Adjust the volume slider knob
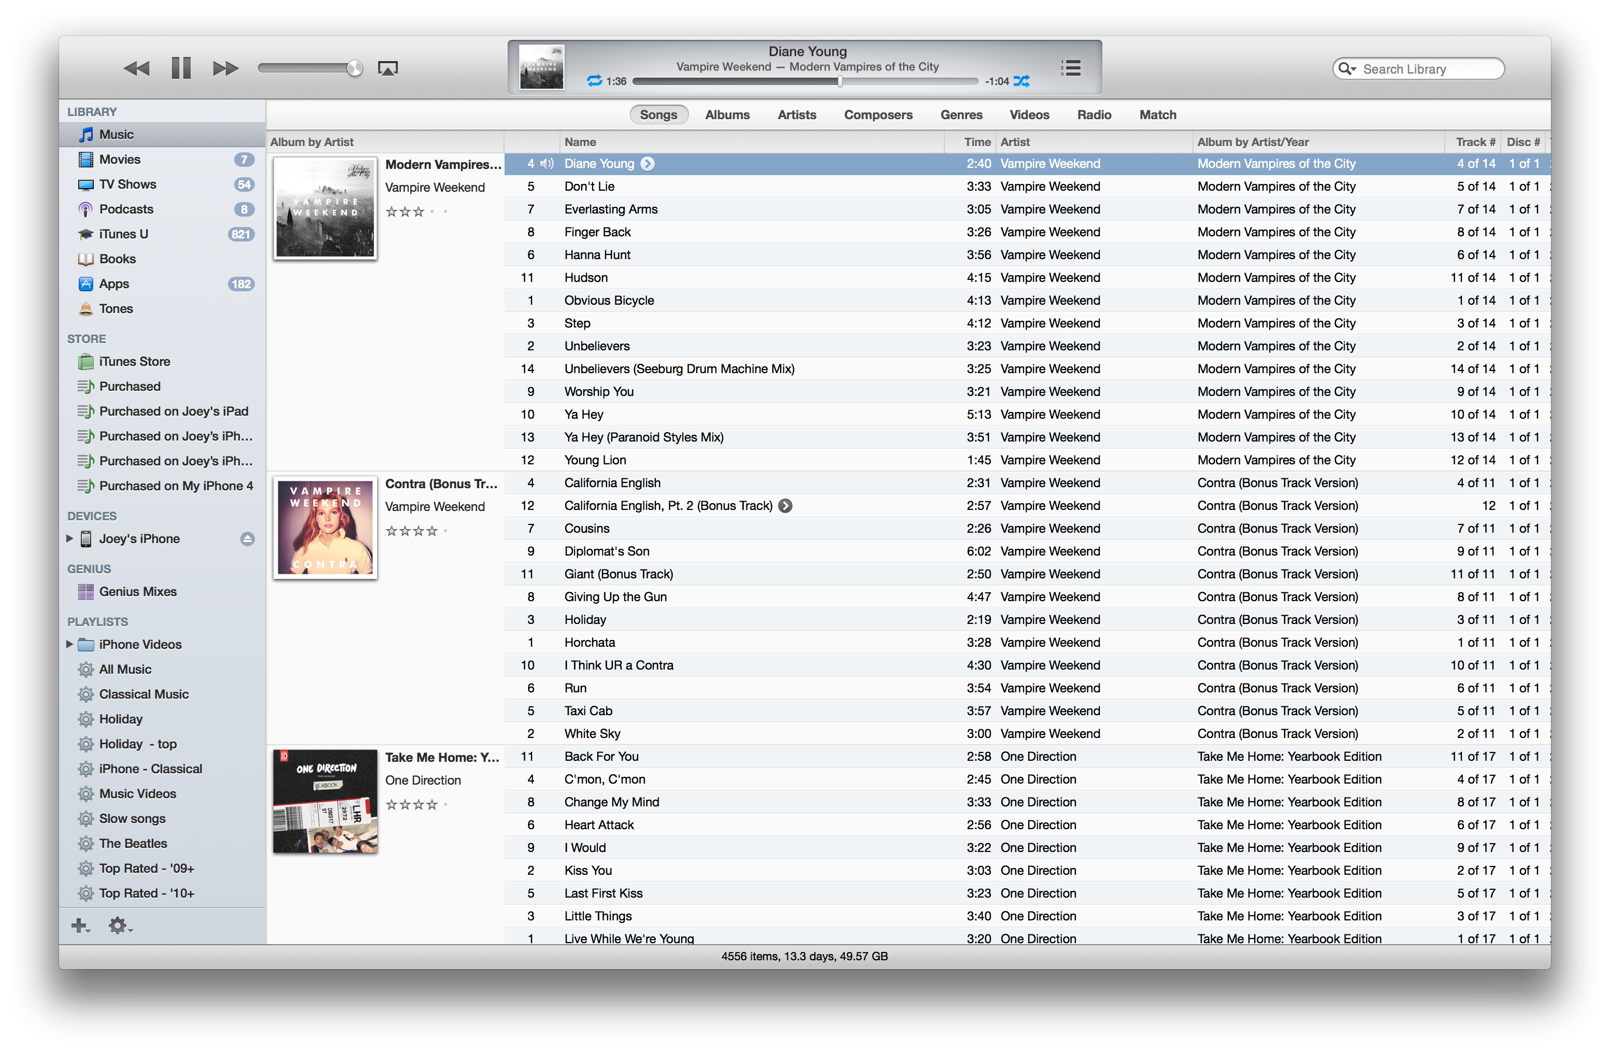The height and width of the screenshot is (1051, 1610). pyautogui.click(x=354, y=68)
